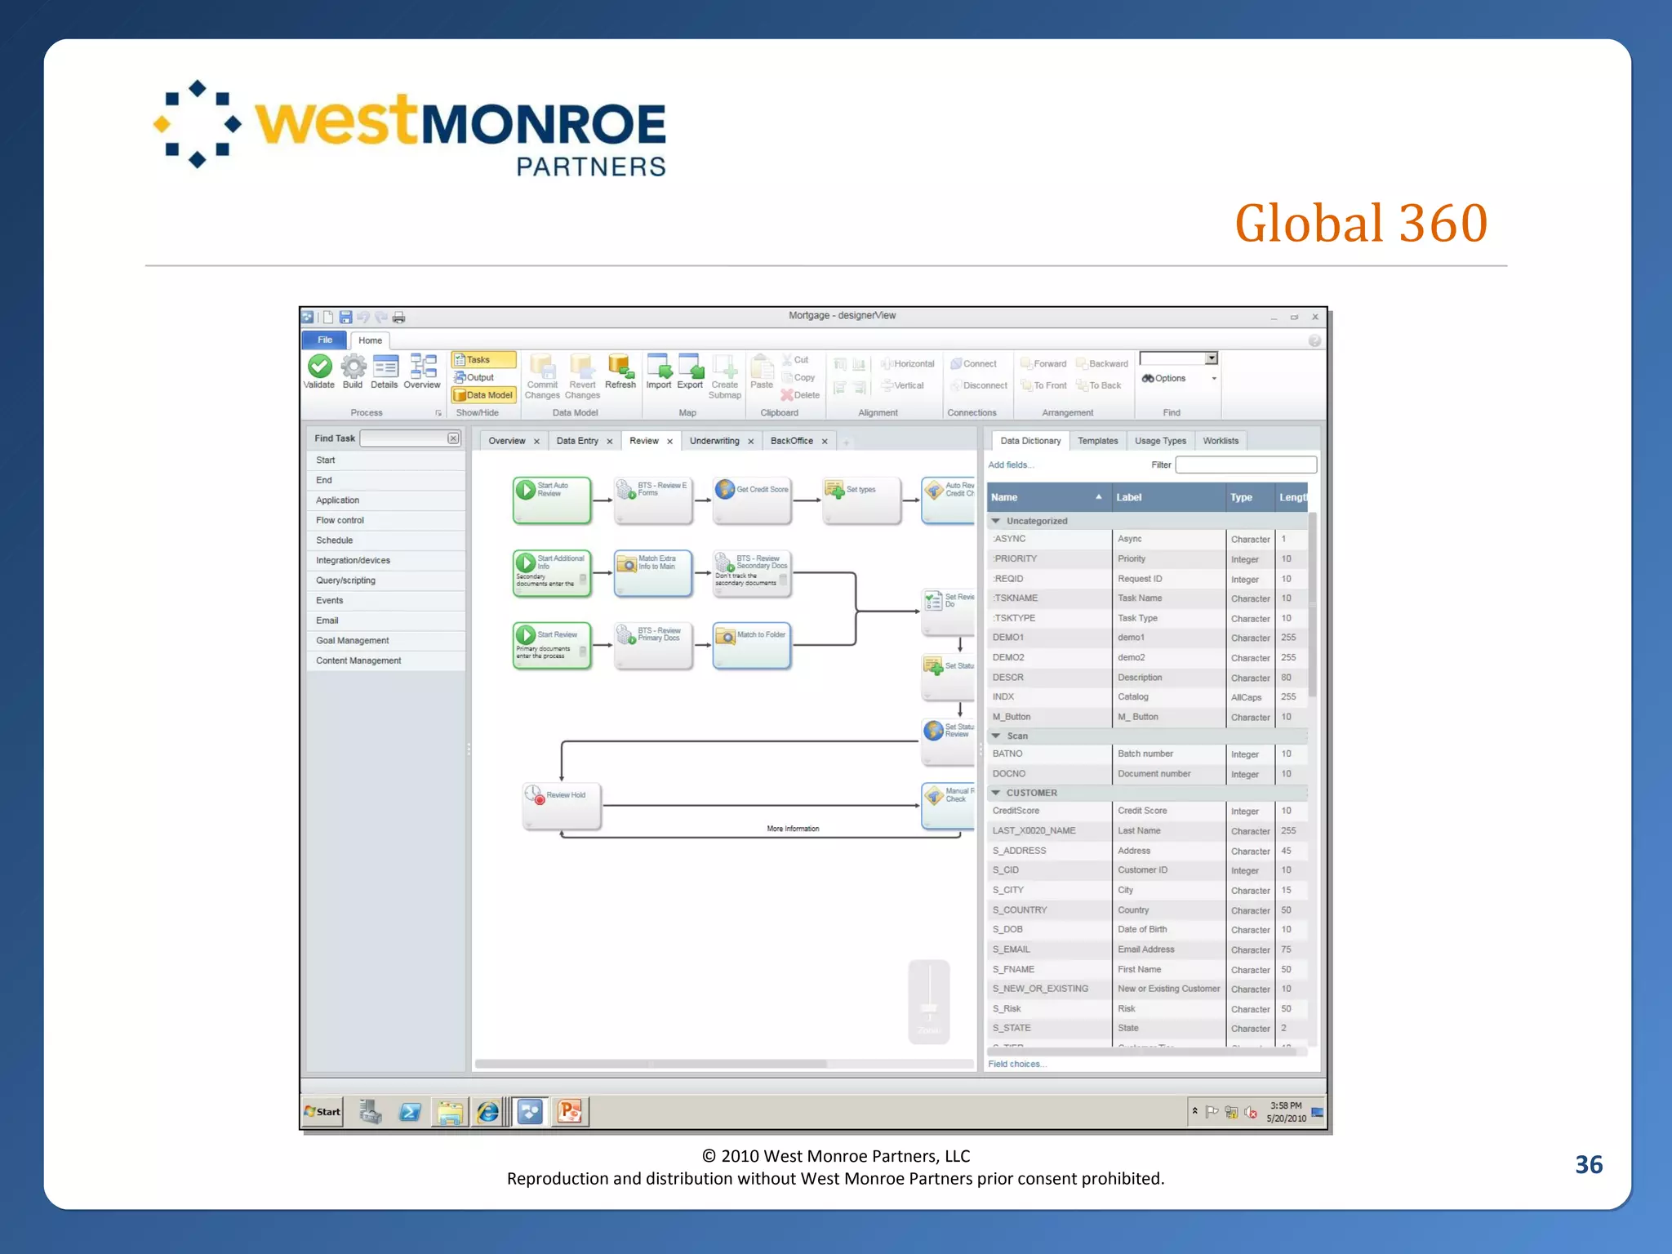This screenshot has width=1672, height=1254.
Task: Click the Field choices link
Action: point(1017,1064)
